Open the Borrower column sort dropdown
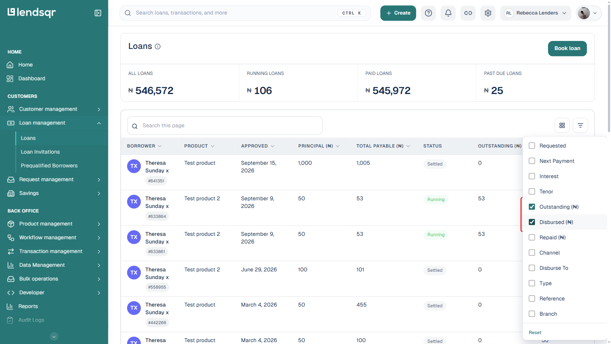The width and height of the screenshot is (611, 344). pos(160,146)
